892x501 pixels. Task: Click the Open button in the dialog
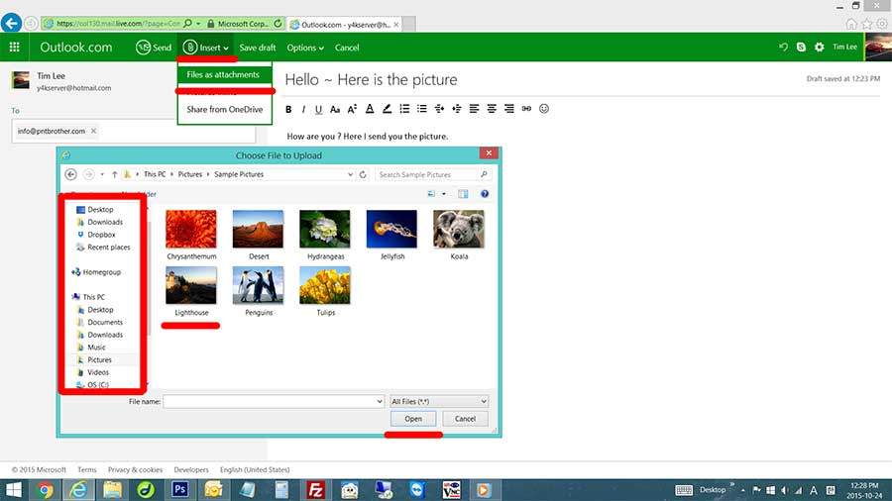tap(413, 419)
